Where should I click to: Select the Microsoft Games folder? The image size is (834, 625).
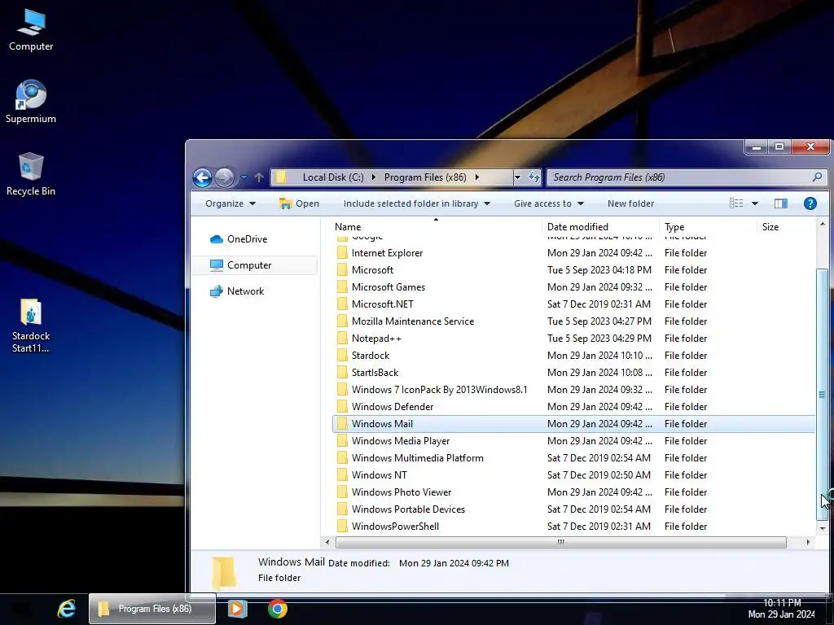click(x=573, y=287)
